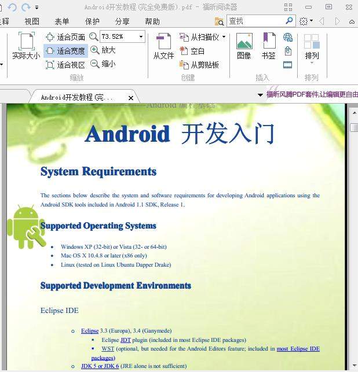Click the Supported Development Environments heading
The image size is (358, 372).
pos(116,285)
